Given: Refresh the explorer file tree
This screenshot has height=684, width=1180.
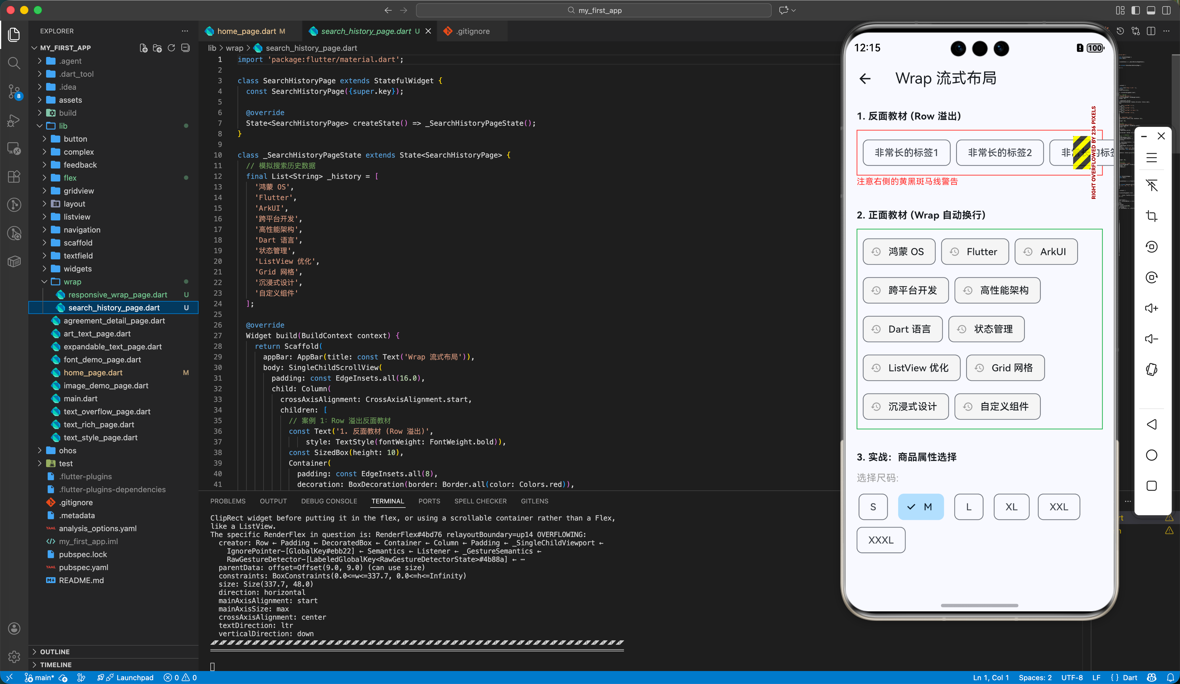Looking at the screenshot, I should [171, 48].
